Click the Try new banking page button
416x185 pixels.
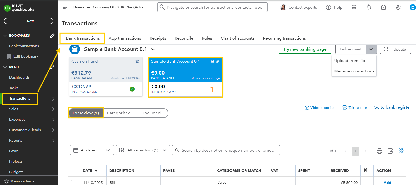pyautogui.click(x=305, y=49)
